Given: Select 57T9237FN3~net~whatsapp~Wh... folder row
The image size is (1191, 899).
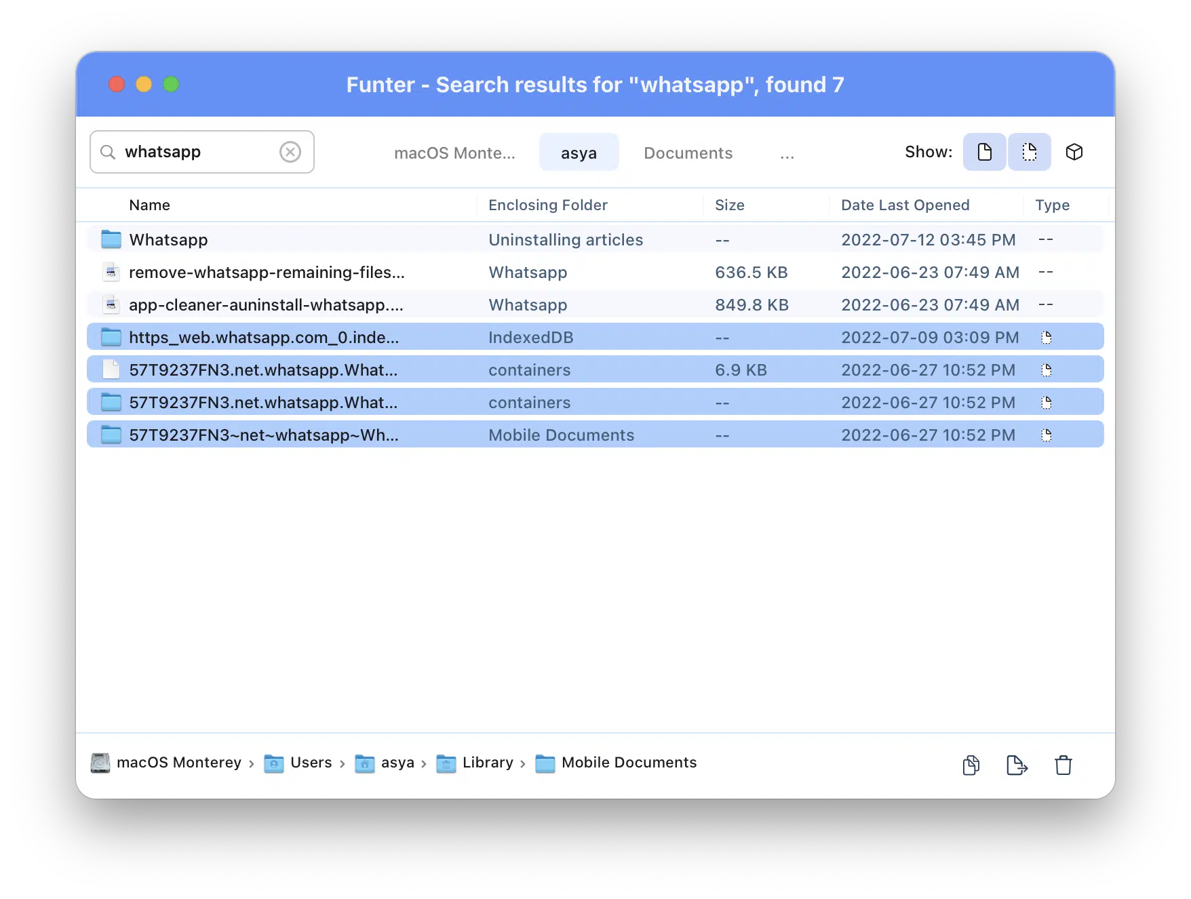Looking at the screenshot, I should click(x=595, y=435).
